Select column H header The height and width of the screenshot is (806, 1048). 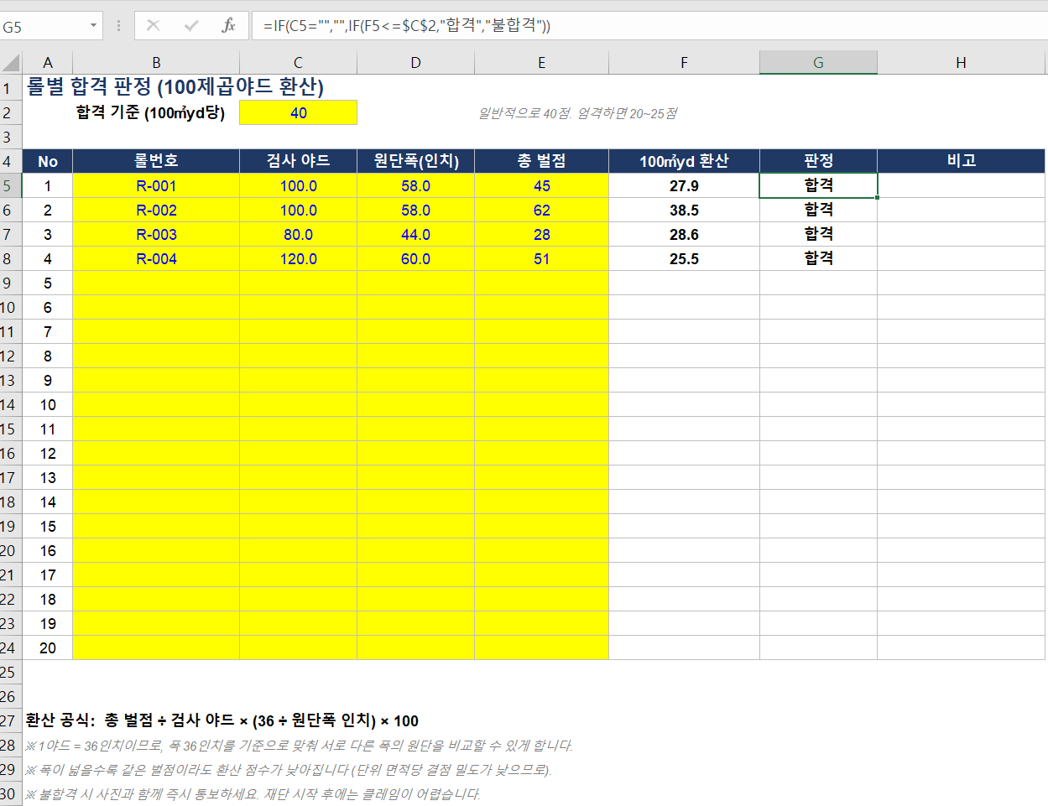961,62
